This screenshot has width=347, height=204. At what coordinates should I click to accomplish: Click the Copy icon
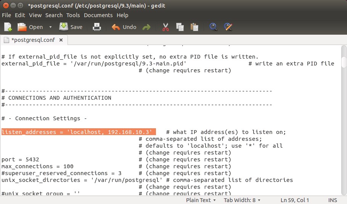180,27
